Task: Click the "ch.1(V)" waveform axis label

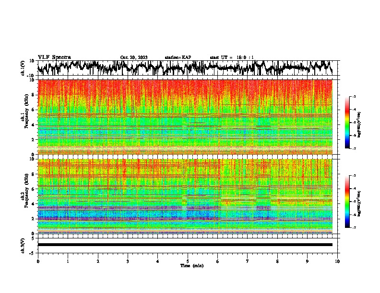Action: (23, 68)
